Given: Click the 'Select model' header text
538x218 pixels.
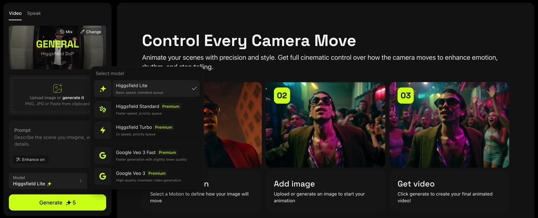Looking at the screenshot, I should [x=110, y=73].
